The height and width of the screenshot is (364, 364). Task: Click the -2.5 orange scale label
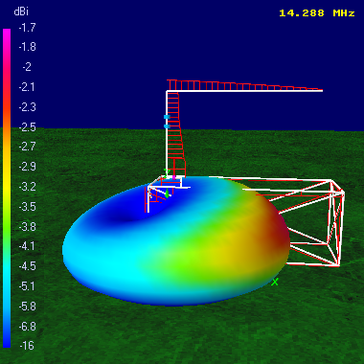(27, 127)
